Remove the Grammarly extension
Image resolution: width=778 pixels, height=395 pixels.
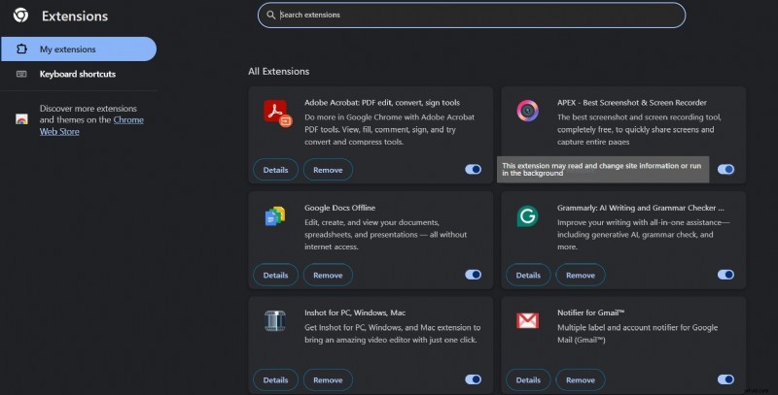tap(580, 275)
